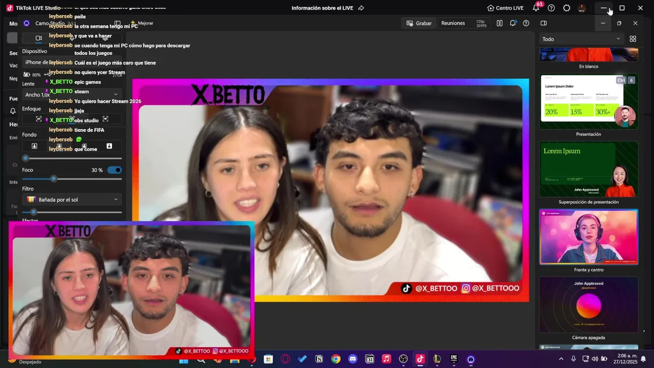Click X_BETTO chat reply 'epic games'
Screen dimensions: 654x368
pos(87,82)
